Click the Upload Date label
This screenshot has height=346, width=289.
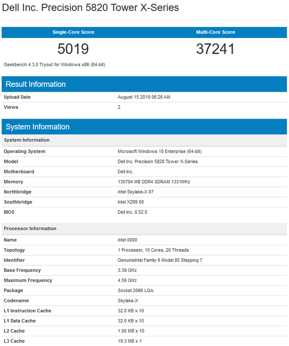point(17,97)
